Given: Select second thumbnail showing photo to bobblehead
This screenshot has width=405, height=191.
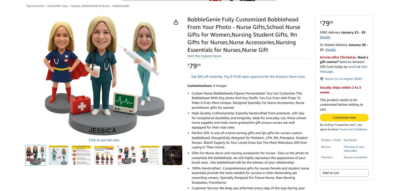Looking at the screenshot, I should [58, 155].
